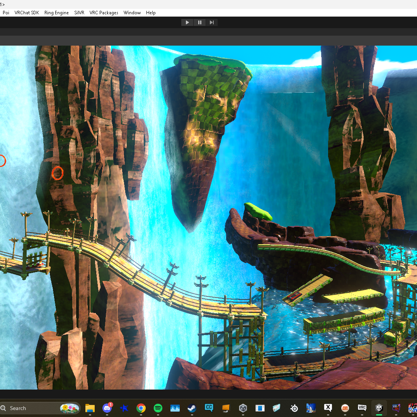Image resolution: width=417 pixels, height=417 pixels.
Task: Open the SilVR menu
Action: [79, 13]
